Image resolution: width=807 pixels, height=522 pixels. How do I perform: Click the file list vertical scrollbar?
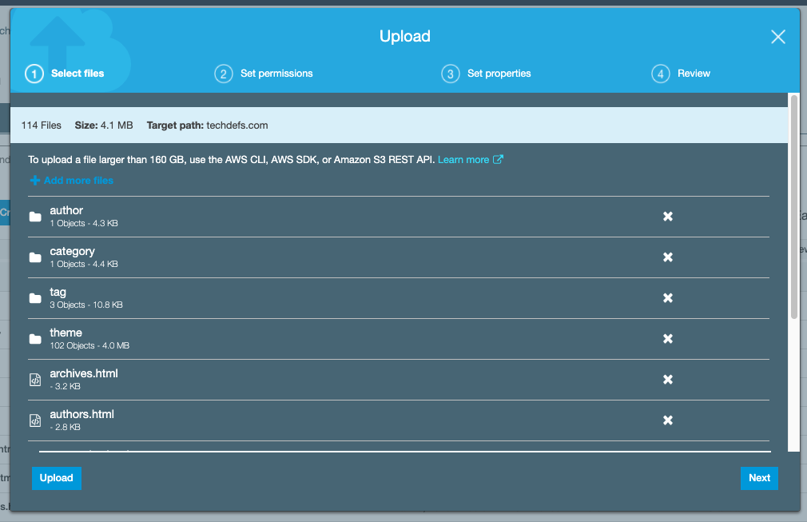click(x=793, y=207)
